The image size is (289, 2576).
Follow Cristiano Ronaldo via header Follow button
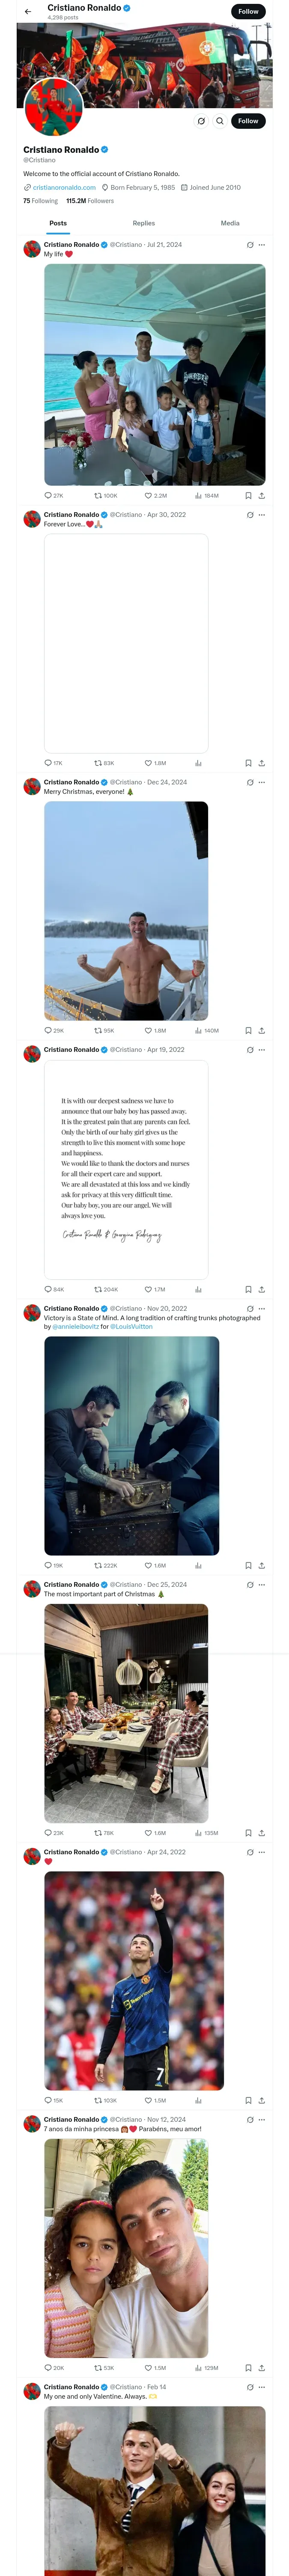point(248,11)
